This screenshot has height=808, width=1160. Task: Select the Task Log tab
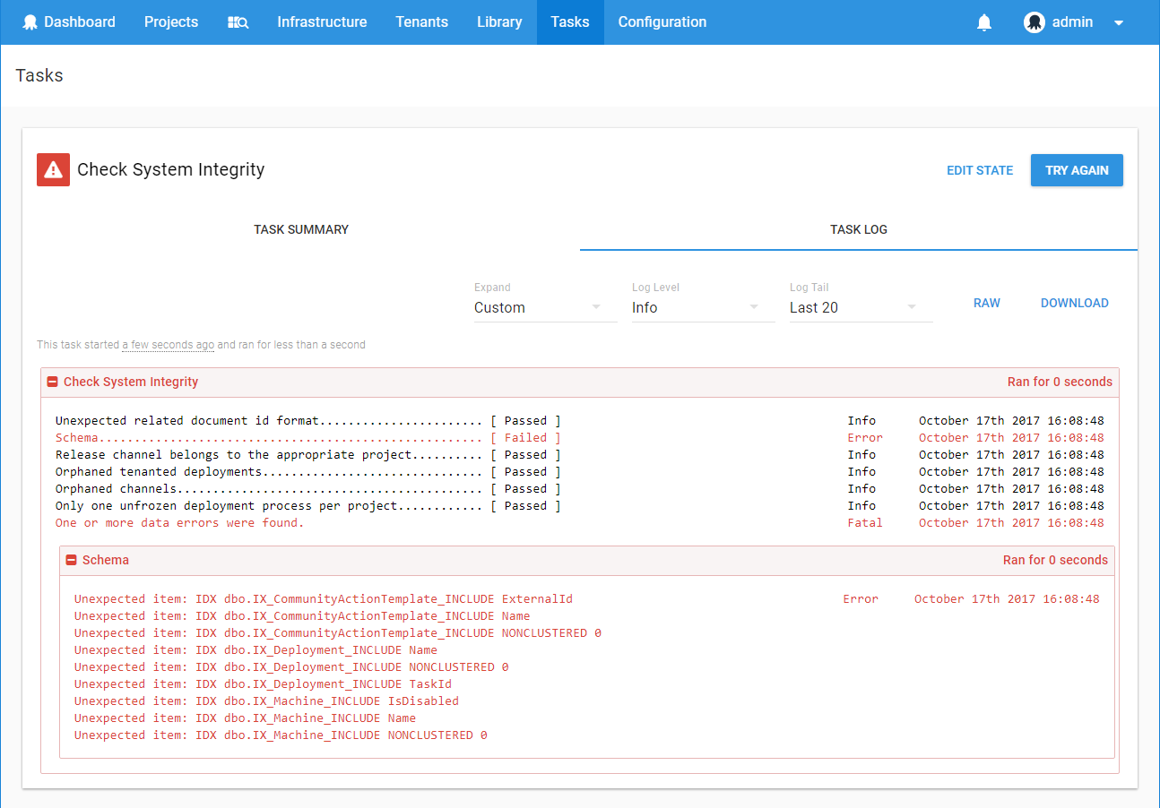pyautogui.click(x=858, y=229)
